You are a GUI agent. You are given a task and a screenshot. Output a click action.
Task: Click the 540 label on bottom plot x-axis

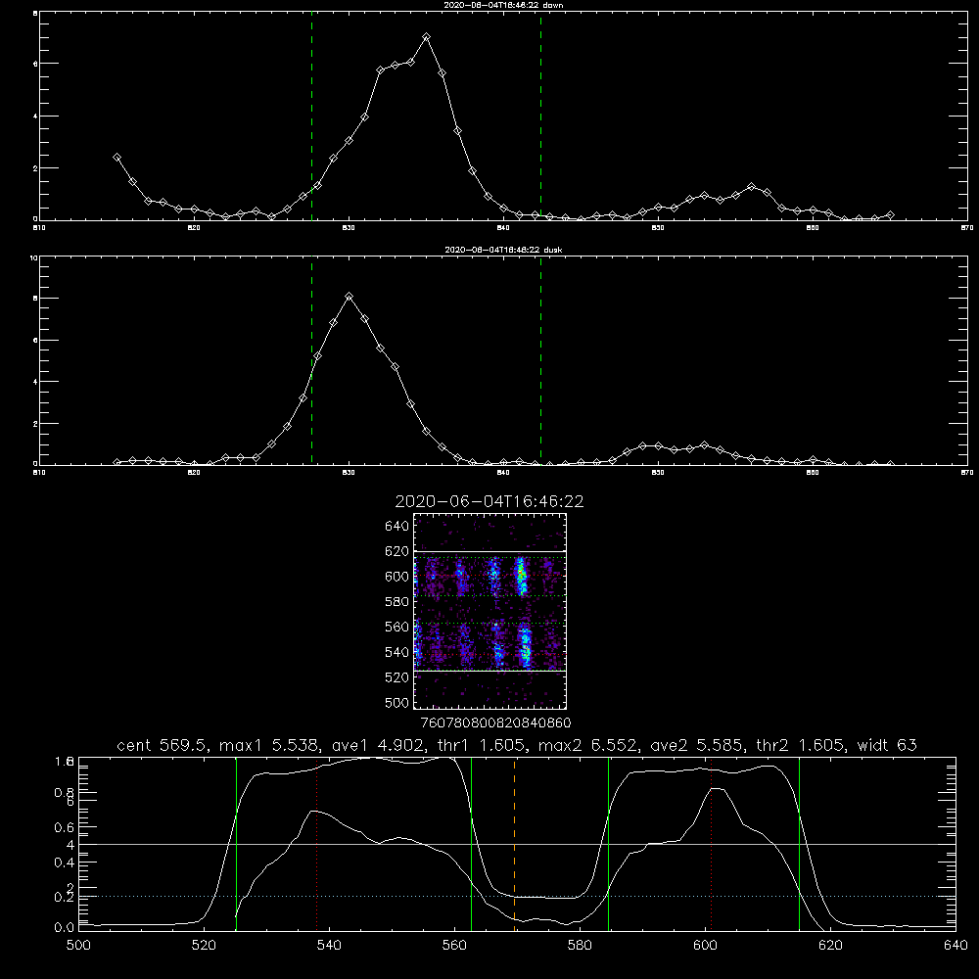tap(329, 946)
